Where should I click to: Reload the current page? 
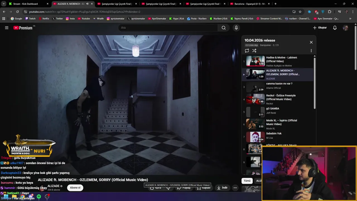point(17,12)
